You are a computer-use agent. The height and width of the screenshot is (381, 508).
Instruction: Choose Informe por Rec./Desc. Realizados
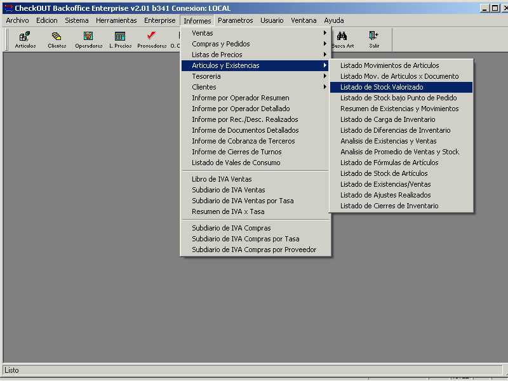pyautogui.click(x=255, y=119)
